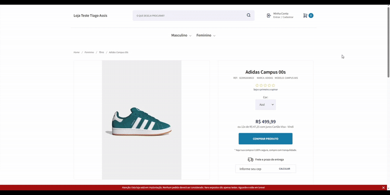Go to Feminino breadcrumb
Image resolution: width=390 pixels, height=195 pixels.
(89, 52)
